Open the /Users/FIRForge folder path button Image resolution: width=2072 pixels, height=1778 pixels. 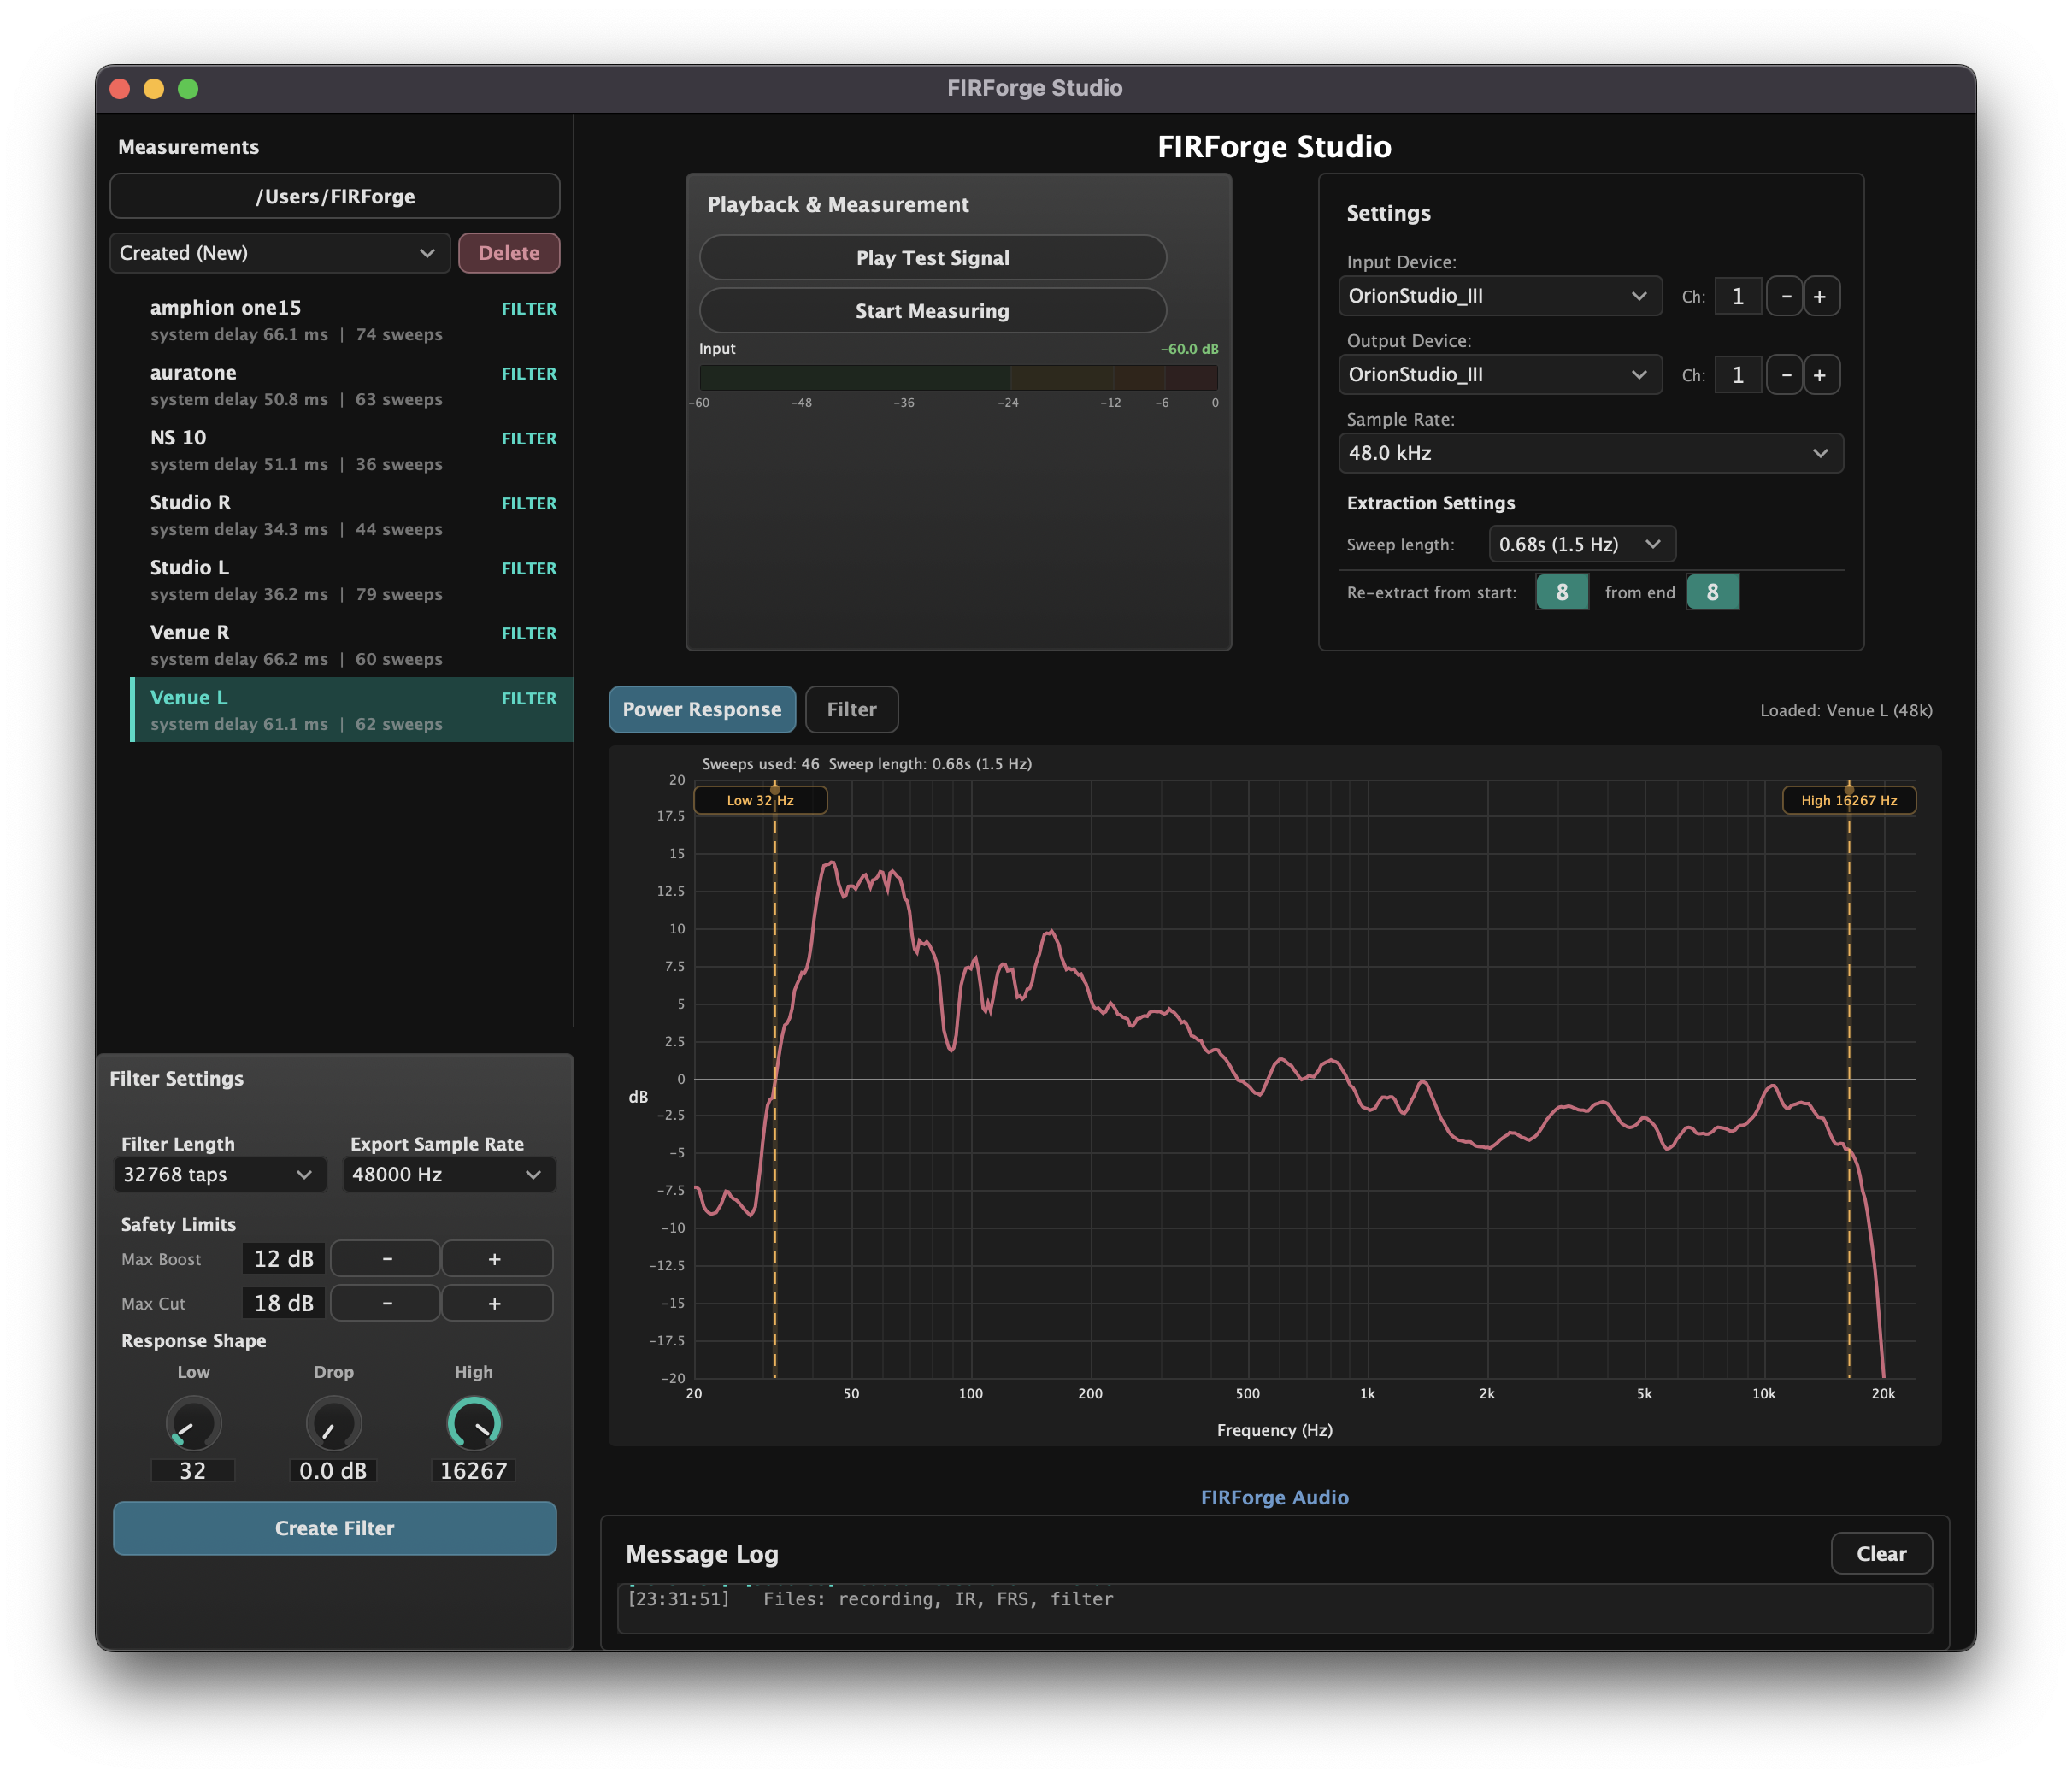pos(335,196)
